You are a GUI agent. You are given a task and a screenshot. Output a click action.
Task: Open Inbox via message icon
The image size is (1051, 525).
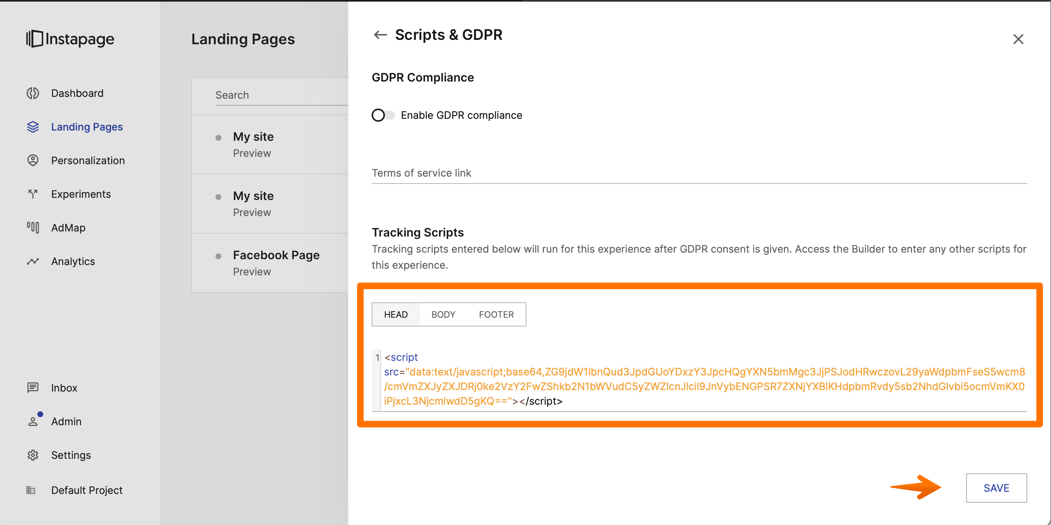point(33,388)
